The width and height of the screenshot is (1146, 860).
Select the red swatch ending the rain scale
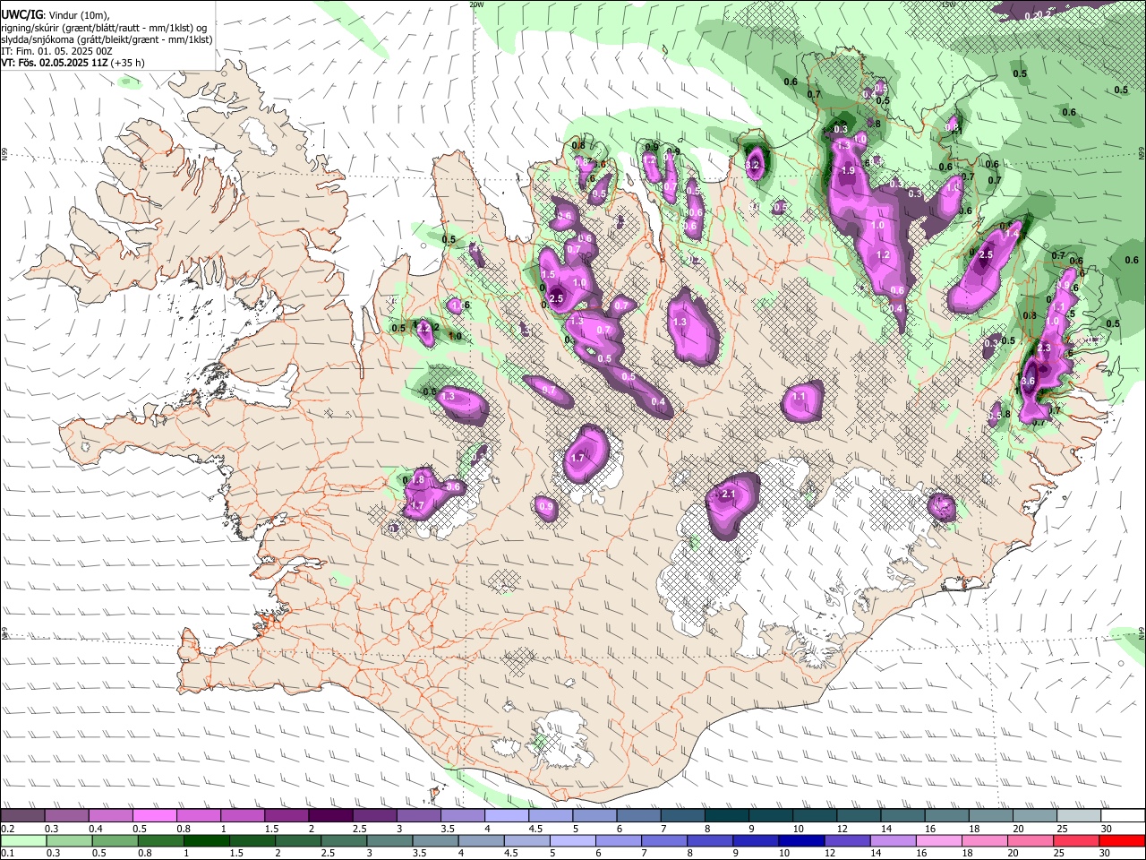point(1123,841)
